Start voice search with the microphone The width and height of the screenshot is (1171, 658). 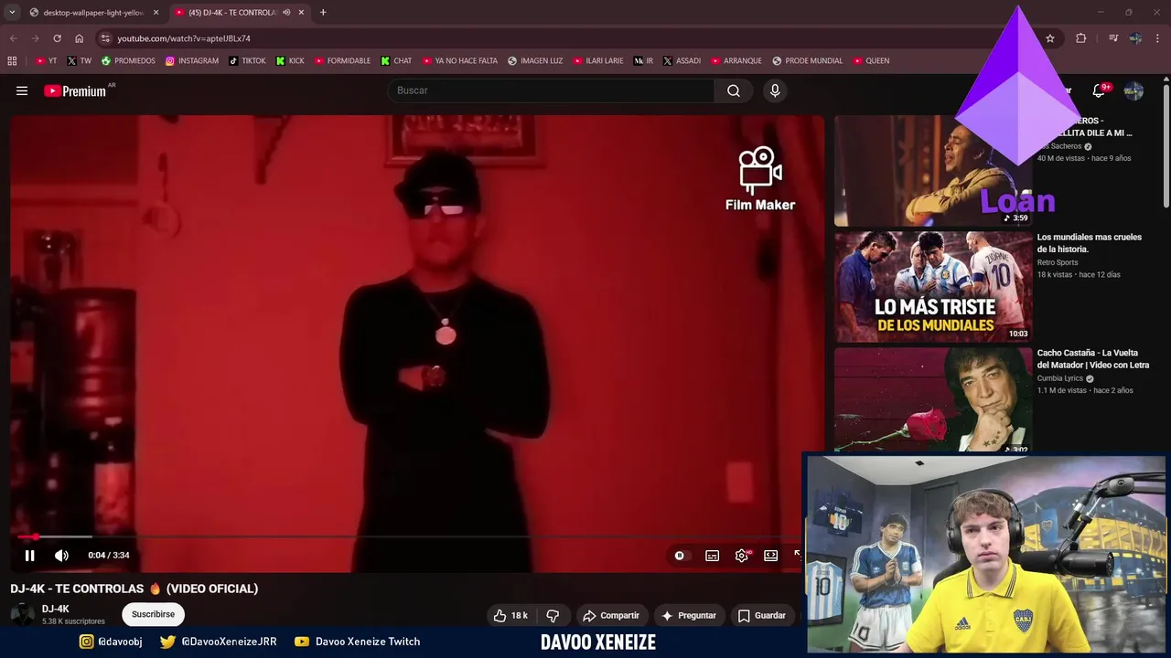tap(775, 90)
